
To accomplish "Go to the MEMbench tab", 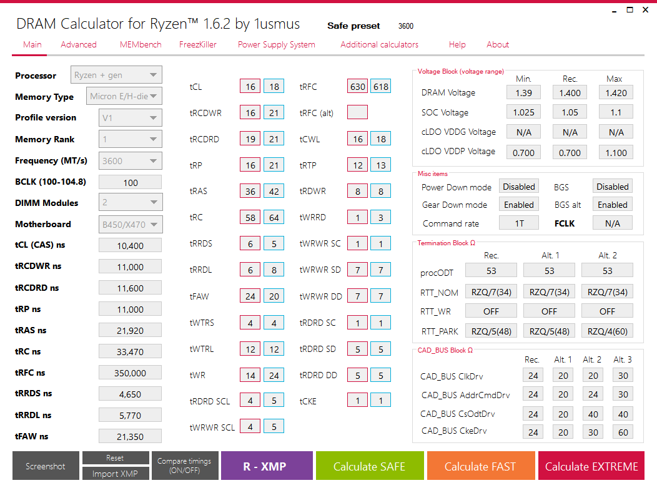I will pyautogui.click(x=141, y=44).
